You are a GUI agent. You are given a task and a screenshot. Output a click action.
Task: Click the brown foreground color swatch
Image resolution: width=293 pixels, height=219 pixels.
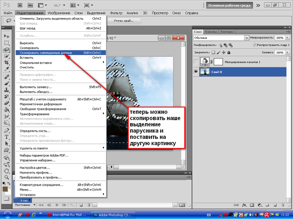click(x=5, y=189)
